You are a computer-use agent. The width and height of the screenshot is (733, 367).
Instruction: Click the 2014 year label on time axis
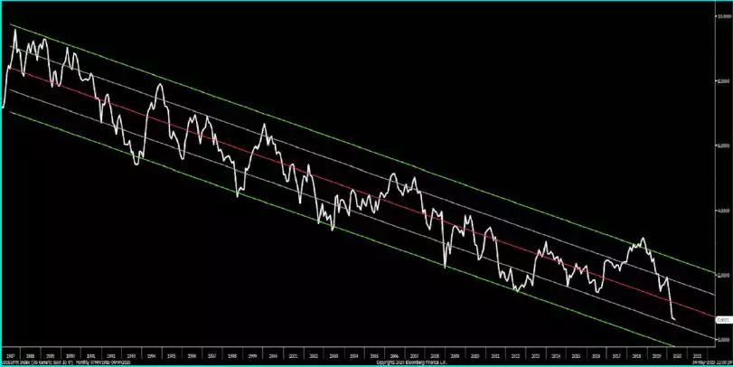[556, 356]
